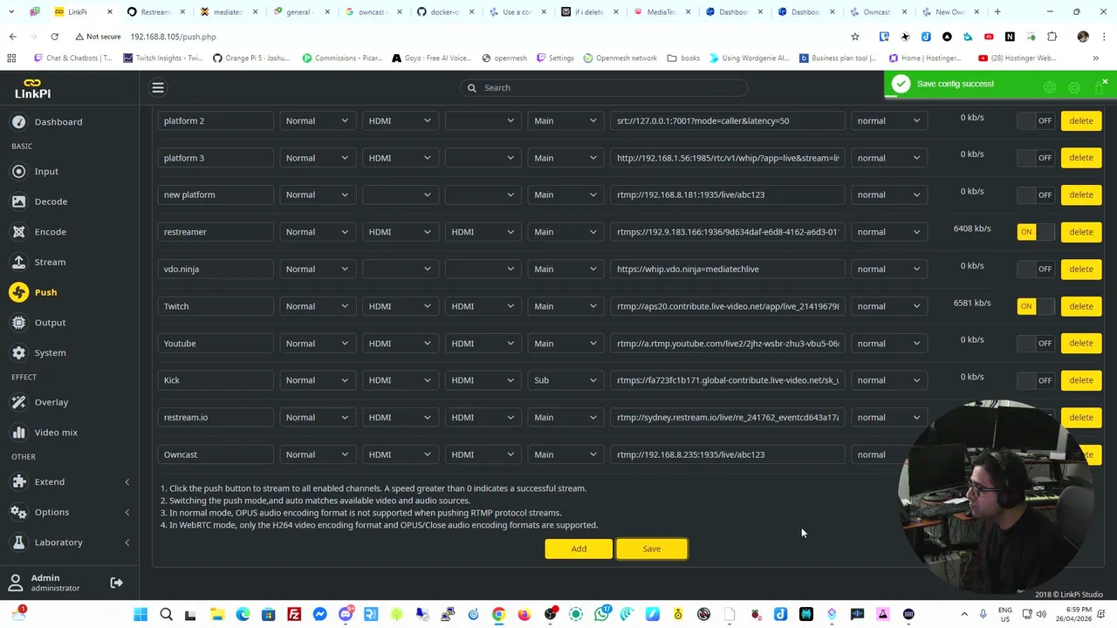Click the Save button
The width and height of the screenshot is (1117, 628).
tap(652, 549)
